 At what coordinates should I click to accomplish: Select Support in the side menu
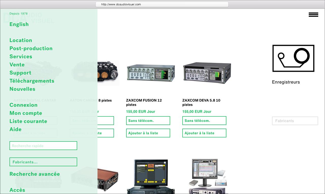[20, 73]
